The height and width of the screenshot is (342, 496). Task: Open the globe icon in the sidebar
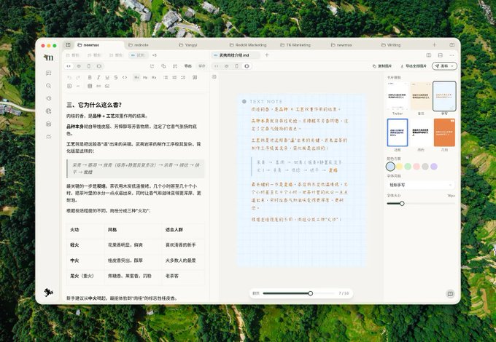click(x=48, y=111)
